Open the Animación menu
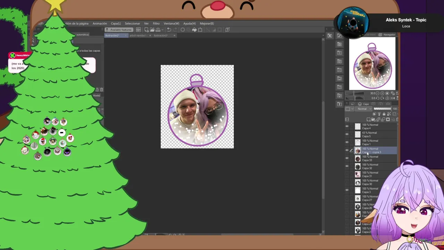Image resolution: width=444 pixels, height=250 pixels. [100, 24]
